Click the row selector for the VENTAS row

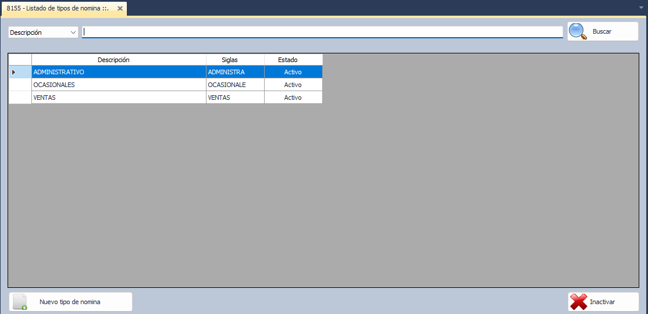(x=20, y=98)
